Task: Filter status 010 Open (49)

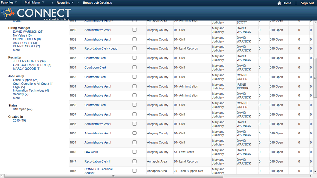Action: tap(23, 109)
